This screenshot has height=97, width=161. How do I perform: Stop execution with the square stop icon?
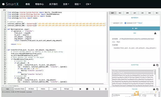[x=87, y=89]
